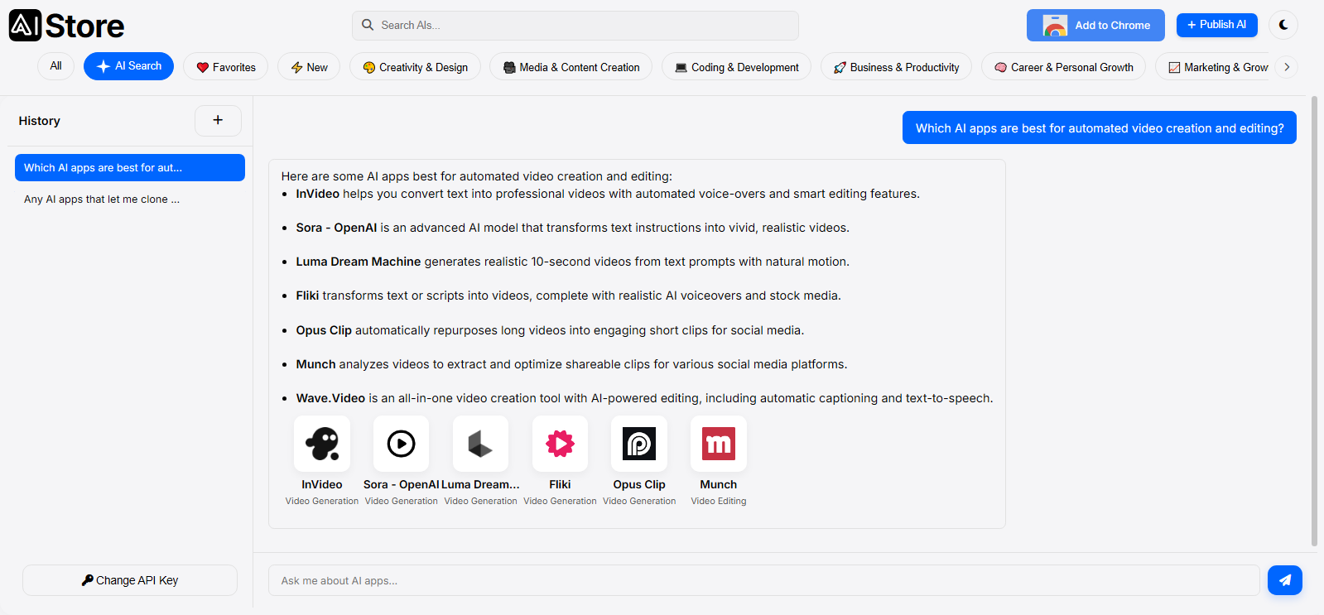Focus the Search AIs input field
Image resolution: width=1324 pixels, height=615 pixels.
click(575, 26)
